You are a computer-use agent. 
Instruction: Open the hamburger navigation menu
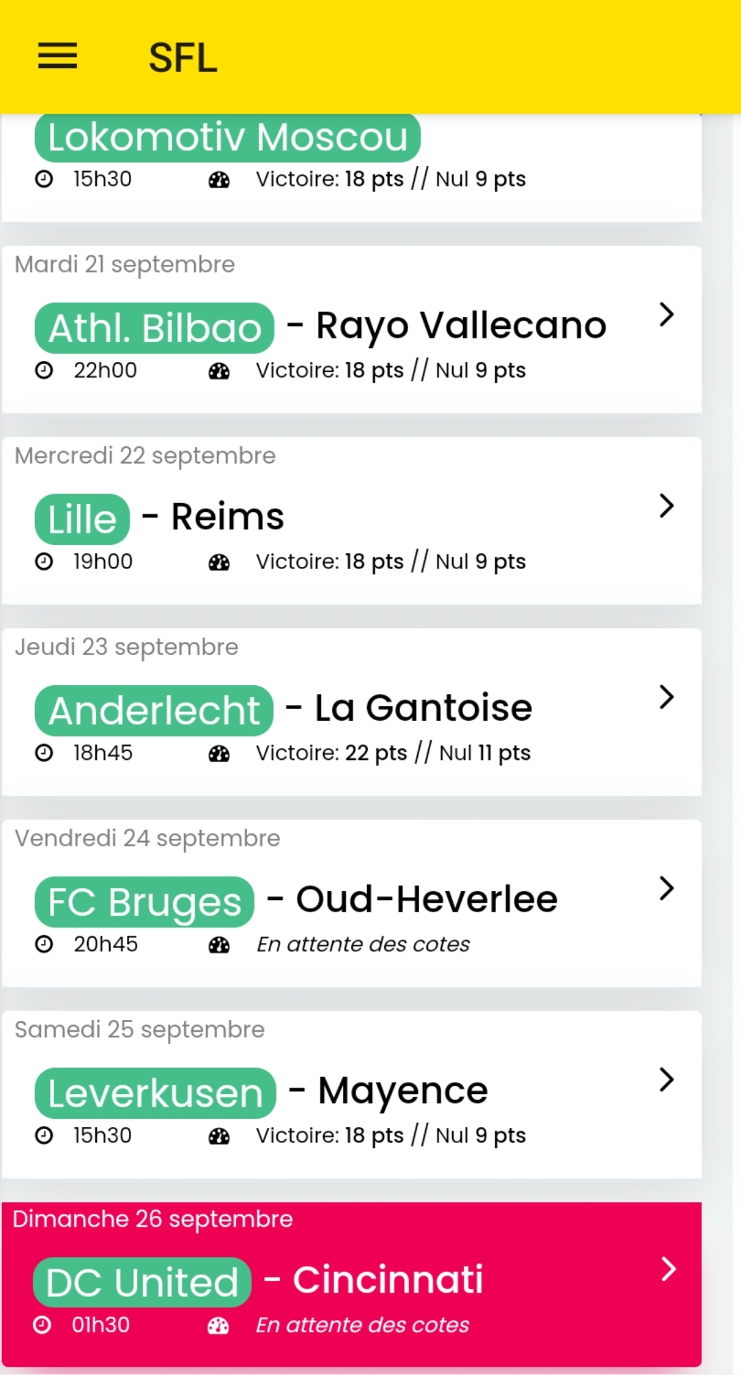point(58,56)
